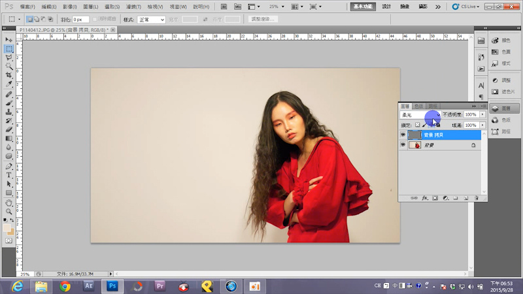This screenshot has width=523, height=294.
Task: Open 檔案(F) menu
Action: [27, 7]
